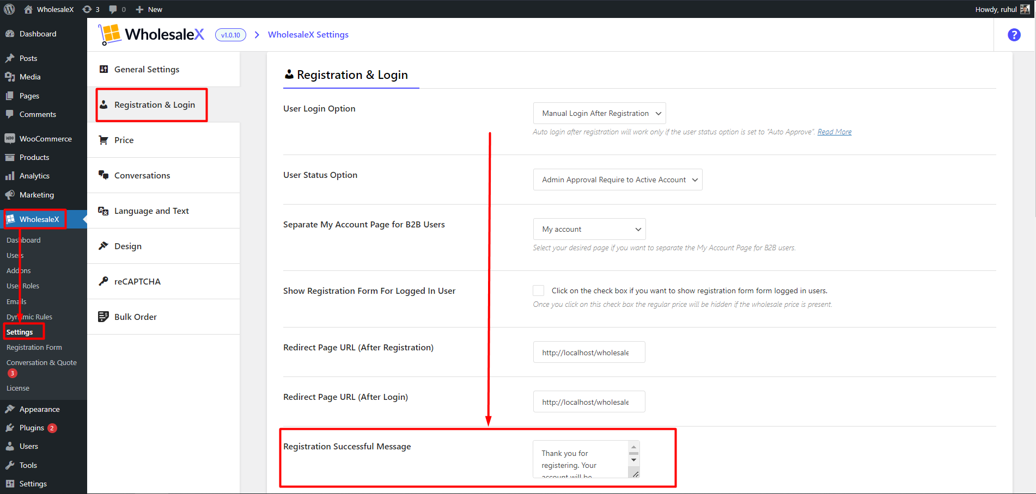Click the WholesaleX Settings breadcrumb link

(308, 34)
